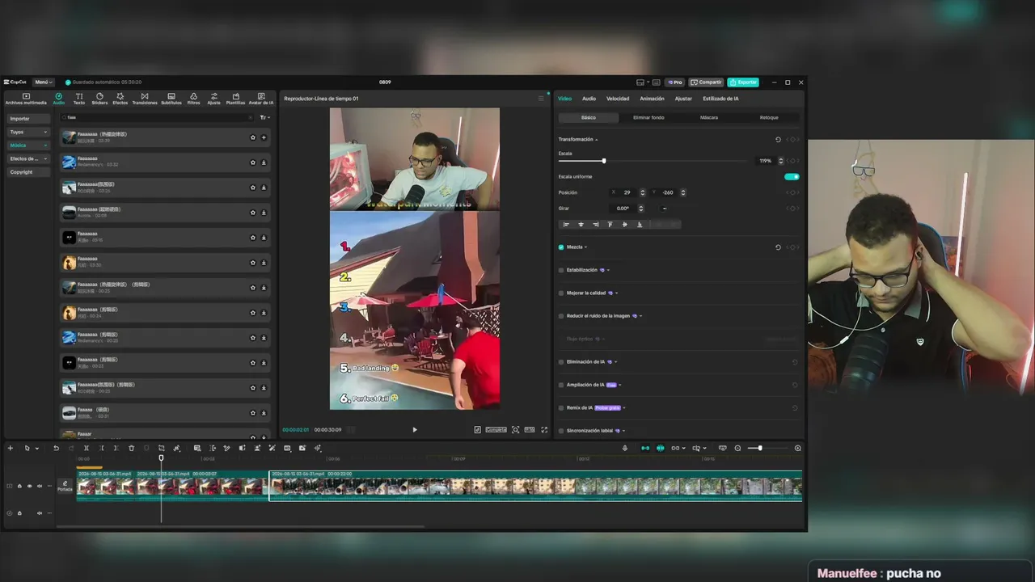Image resolution: width=1035 pixels, height=582 pixels.
Task: Select the Eliminar fondo sub-tab
Action: tap(648, 117)
